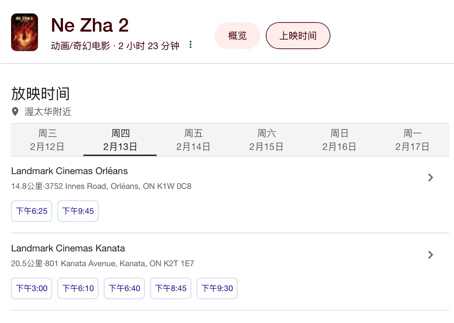Click the location pin icon

pos(15,112)
